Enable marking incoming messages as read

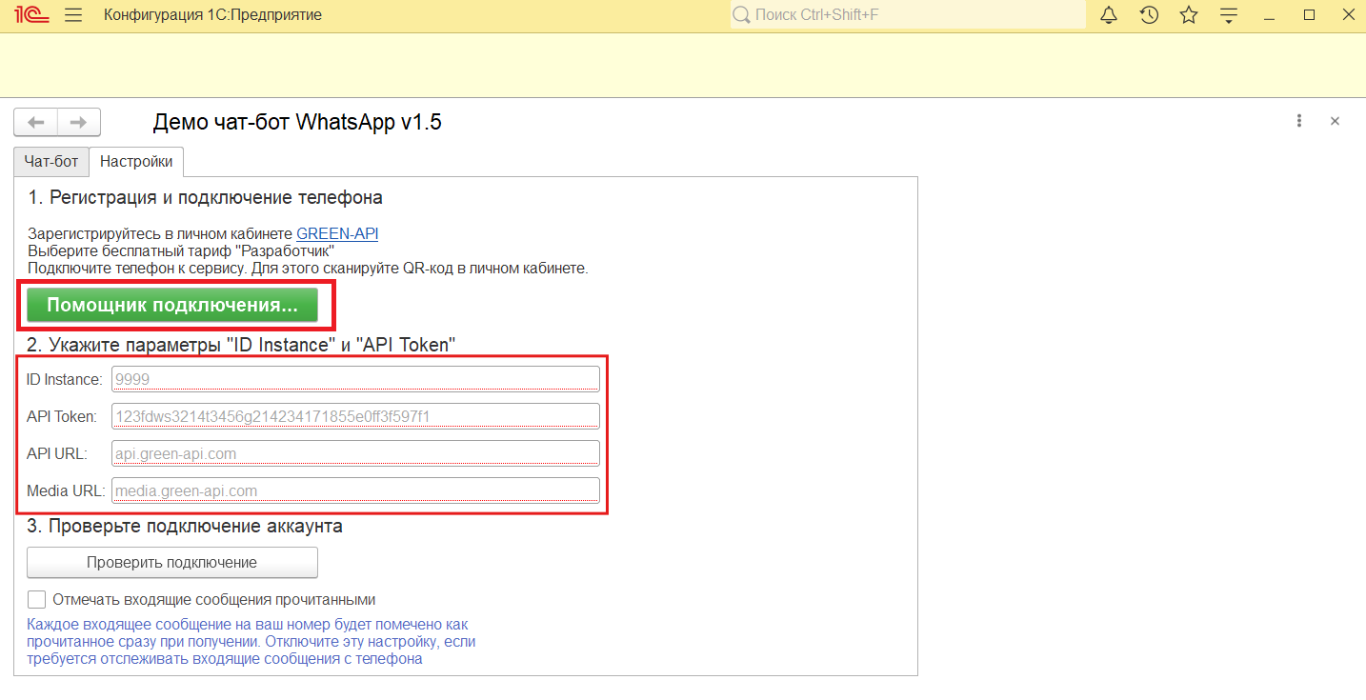36,599
